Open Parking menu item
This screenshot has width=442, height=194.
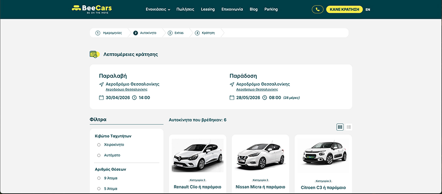click(x=271, y=9)
